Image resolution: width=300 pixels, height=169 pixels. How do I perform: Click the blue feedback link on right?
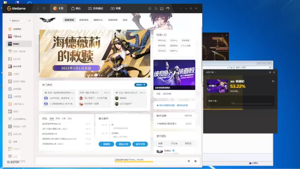coord(172,106)
